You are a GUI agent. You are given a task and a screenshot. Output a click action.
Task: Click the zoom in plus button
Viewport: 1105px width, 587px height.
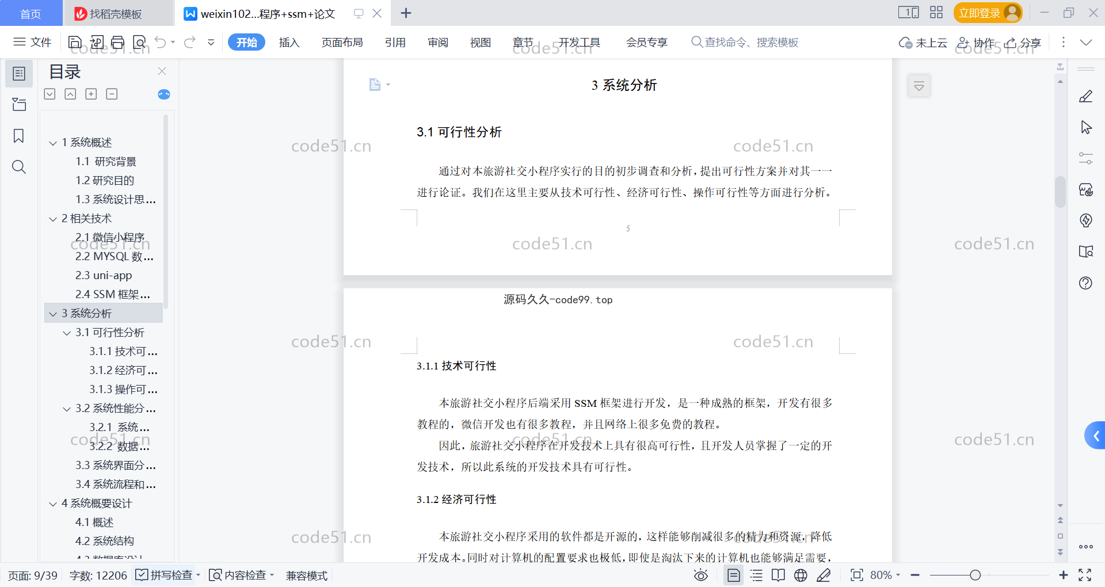pyautogui.click(x=1063, y=575)
